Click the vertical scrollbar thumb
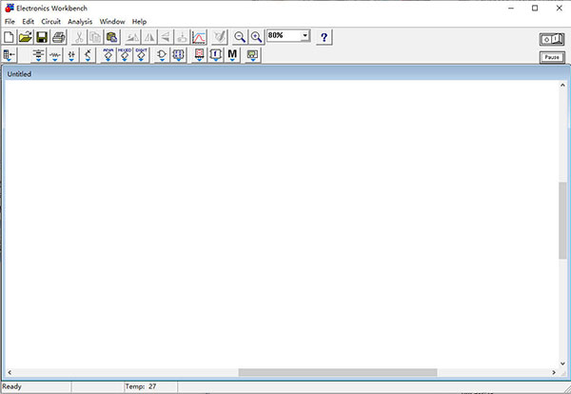Screen dimensions: 571x394 (562, 221)
